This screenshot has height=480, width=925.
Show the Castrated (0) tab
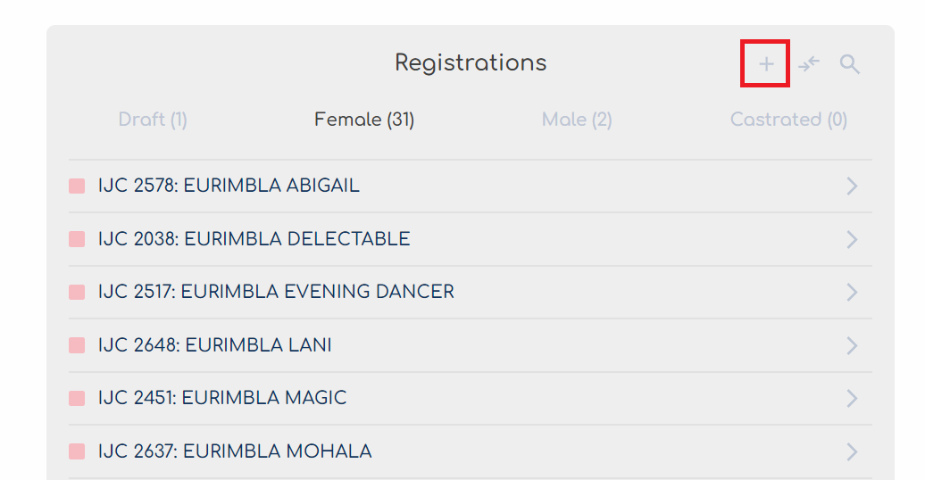click(788, 120)
